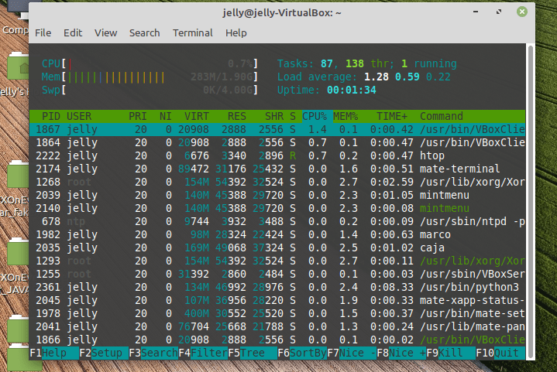Screen dimensions: 557x372
Task: Select process row with PID 1268
Action: pyautogui.click(x=277, y=182)
